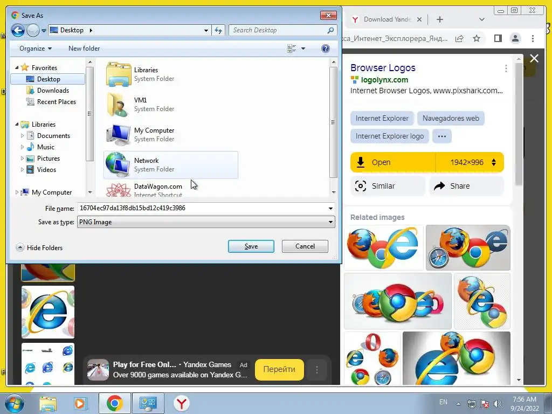Open Yandex browser from taskbar

pyautogui.click(x=182, y=403)
